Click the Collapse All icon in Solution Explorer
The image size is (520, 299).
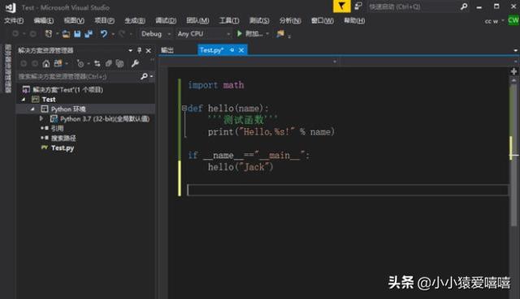(x=108, y=63)
